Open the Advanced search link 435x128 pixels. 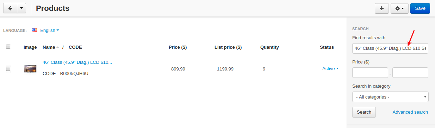pyautogui.click(x=410, y=112)
